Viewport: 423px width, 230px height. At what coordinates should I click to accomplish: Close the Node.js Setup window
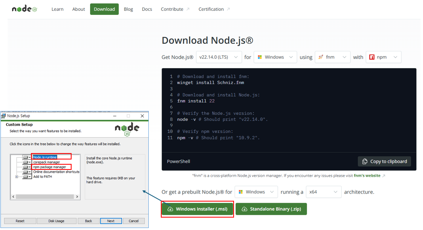click(x=142, y=116)
